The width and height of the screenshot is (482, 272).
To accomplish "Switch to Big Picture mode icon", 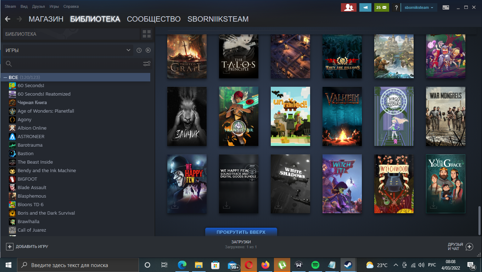I will (446, 7).
